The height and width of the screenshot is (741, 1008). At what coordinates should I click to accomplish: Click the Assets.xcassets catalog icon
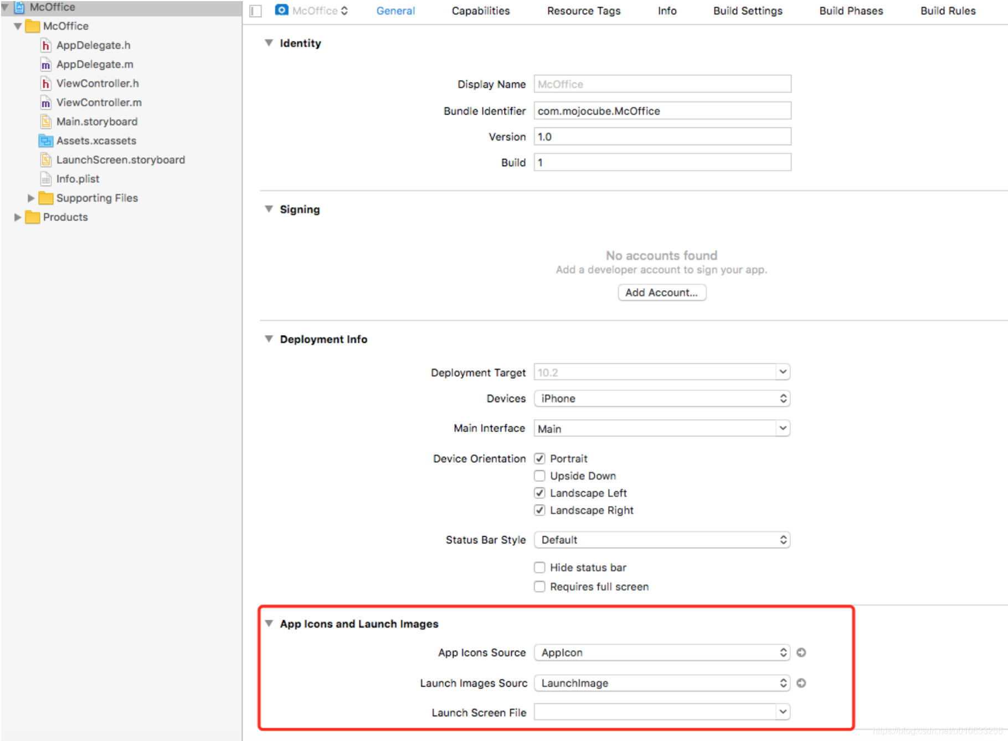click(x=46, y=141)
